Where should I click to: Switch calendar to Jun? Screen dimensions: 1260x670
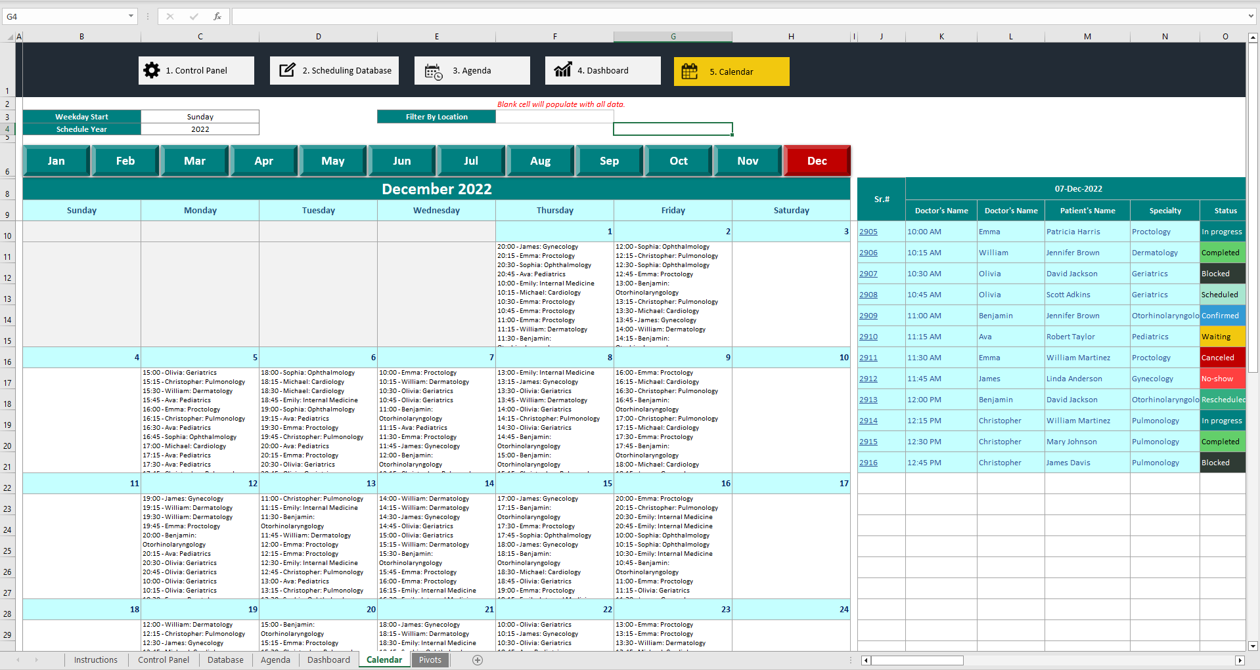(x=402, y=161)
